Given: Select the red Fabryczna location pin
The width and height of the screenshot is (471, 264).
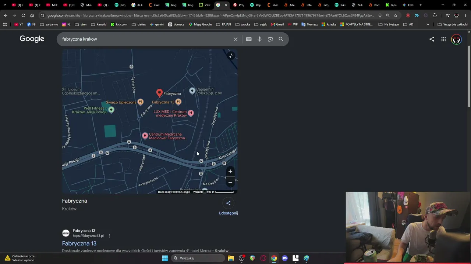Looking at the screenshot, I should 159,93.
